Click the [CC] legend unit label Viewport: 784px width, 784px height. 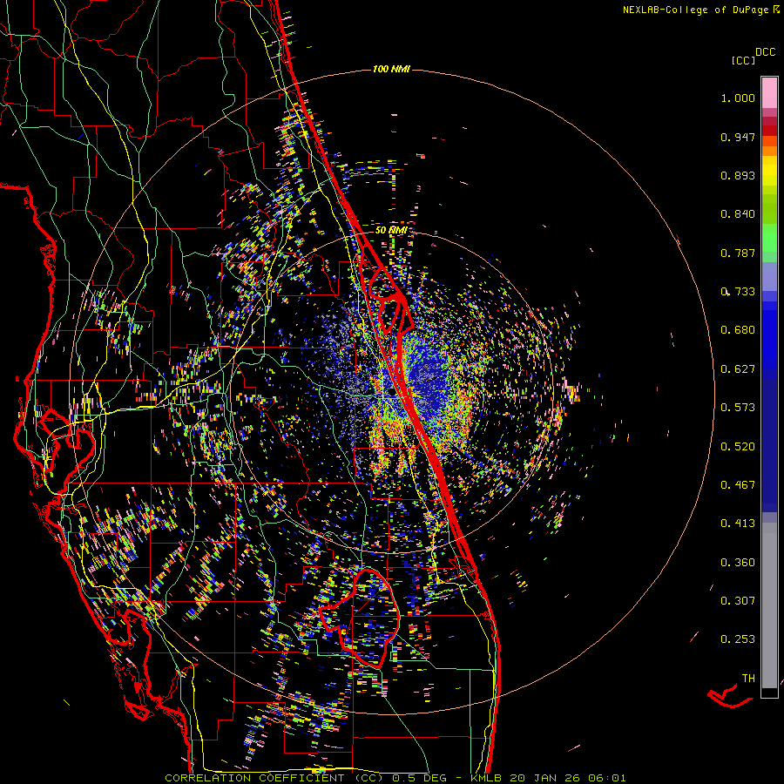pyautogui.click(x=743, y=61)
